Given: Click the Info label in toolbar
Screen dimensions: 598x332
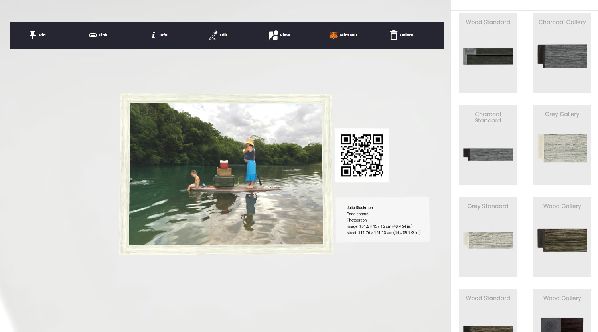Looking at the screenshot, I should pos(163,35).
